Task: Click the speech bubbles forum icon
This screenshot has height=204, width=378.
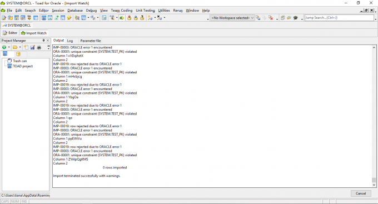Action: 289,18
